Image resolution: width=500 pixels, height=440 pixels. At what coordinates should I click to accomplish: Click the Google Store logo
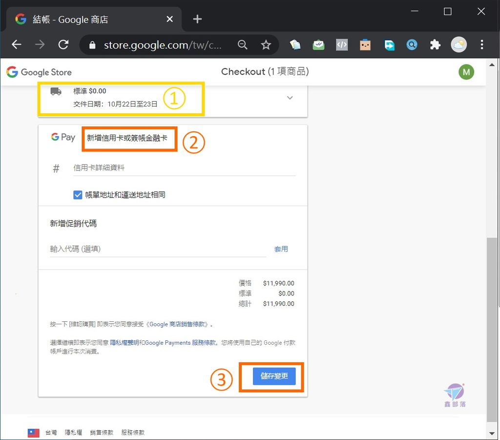39,72
